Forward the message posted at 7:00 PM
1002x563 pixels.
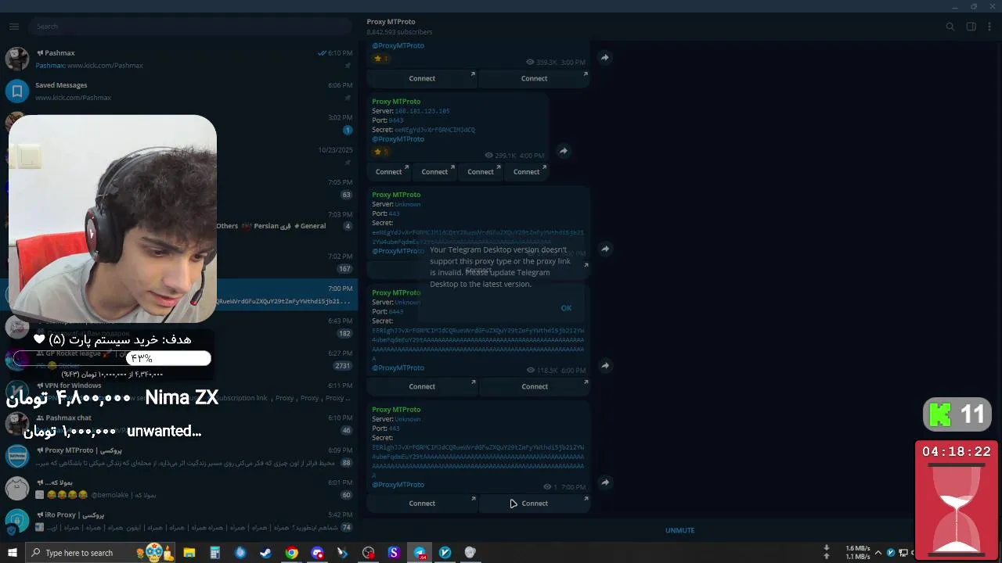pyautogui.click(x=604, y=482)
